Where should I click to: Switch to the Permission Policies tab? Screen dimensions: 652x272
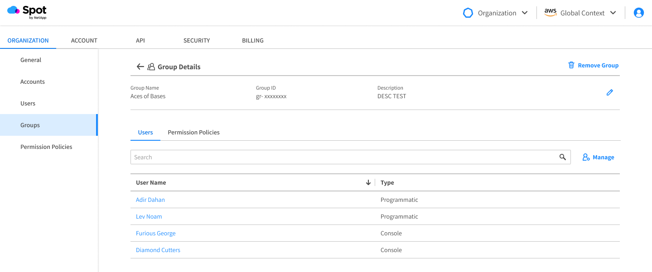click(193, 132)
